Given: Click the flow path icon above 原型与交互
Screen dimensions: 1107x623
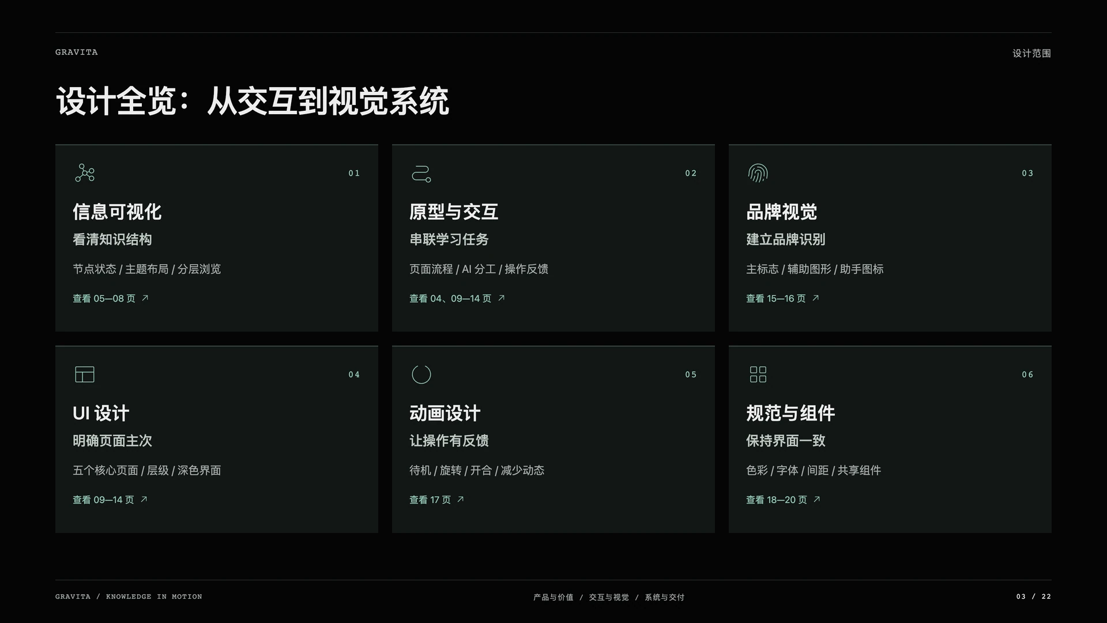Looking at the screenshot, I should click(x=421, y=174).
